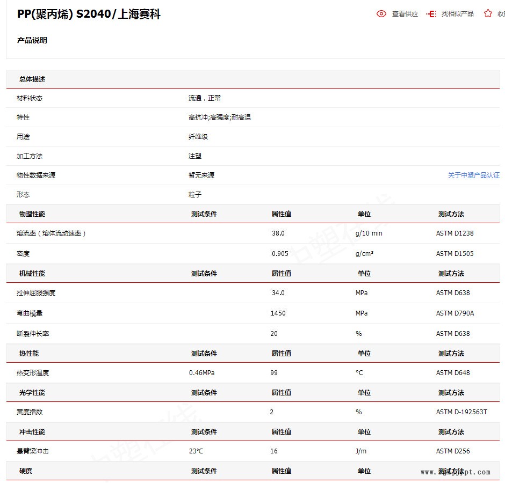Click the 物理性能 section header
Screen dimensions: 505x484
click(x=32, y=214)
